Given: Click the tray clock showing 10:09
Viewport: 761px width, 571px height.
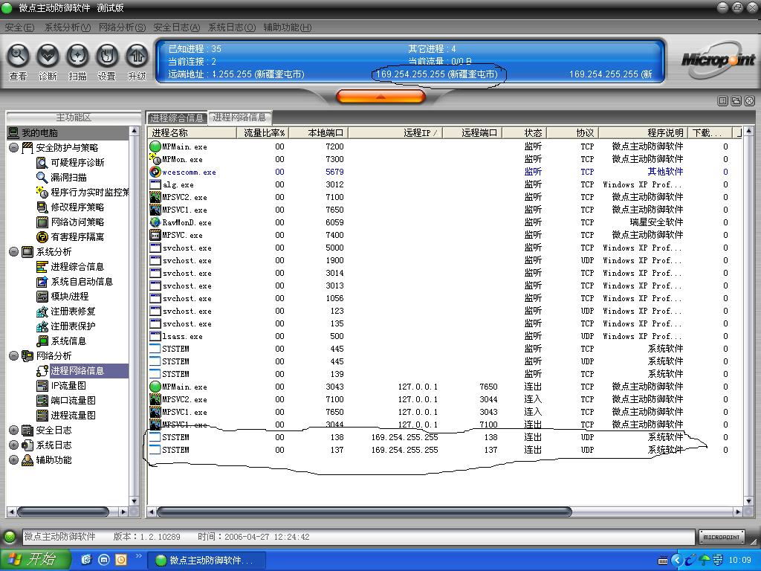Looking at the screenshot, I should click(x=739, y=561).
